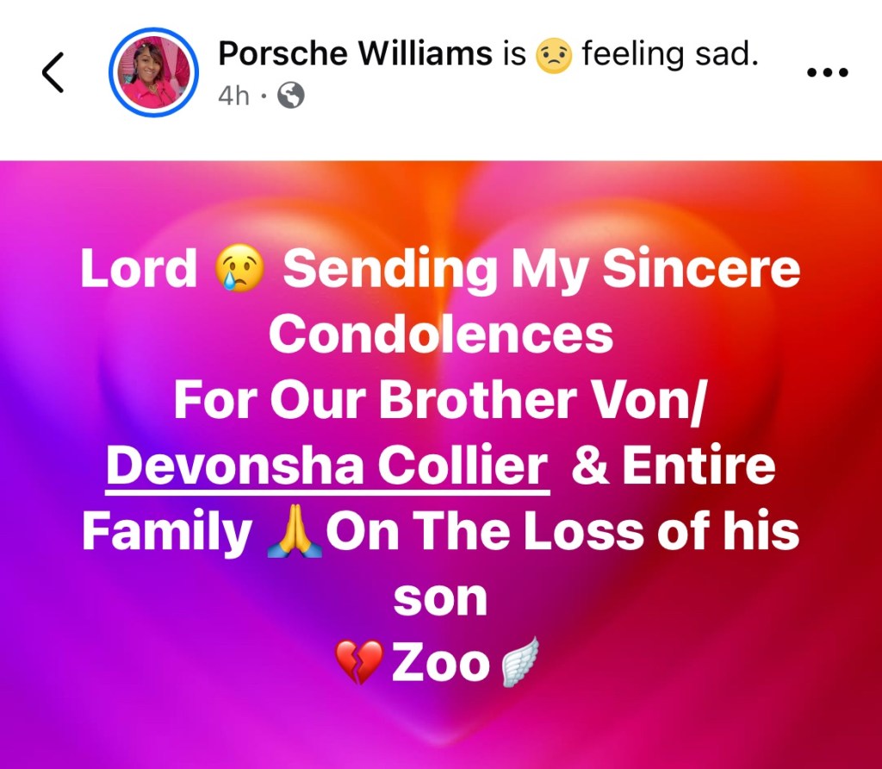The height and width of the screenshot is (769, 882).
Task: Click the word "son" in the post
Action: [440, 599]
